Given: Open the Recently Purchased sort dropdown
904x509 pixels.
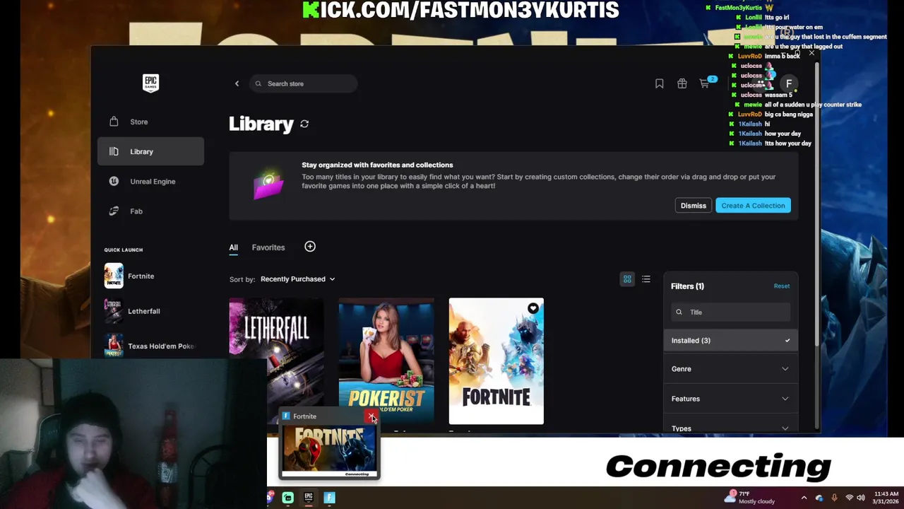Looking at the screenshot, I should point(297,279).
